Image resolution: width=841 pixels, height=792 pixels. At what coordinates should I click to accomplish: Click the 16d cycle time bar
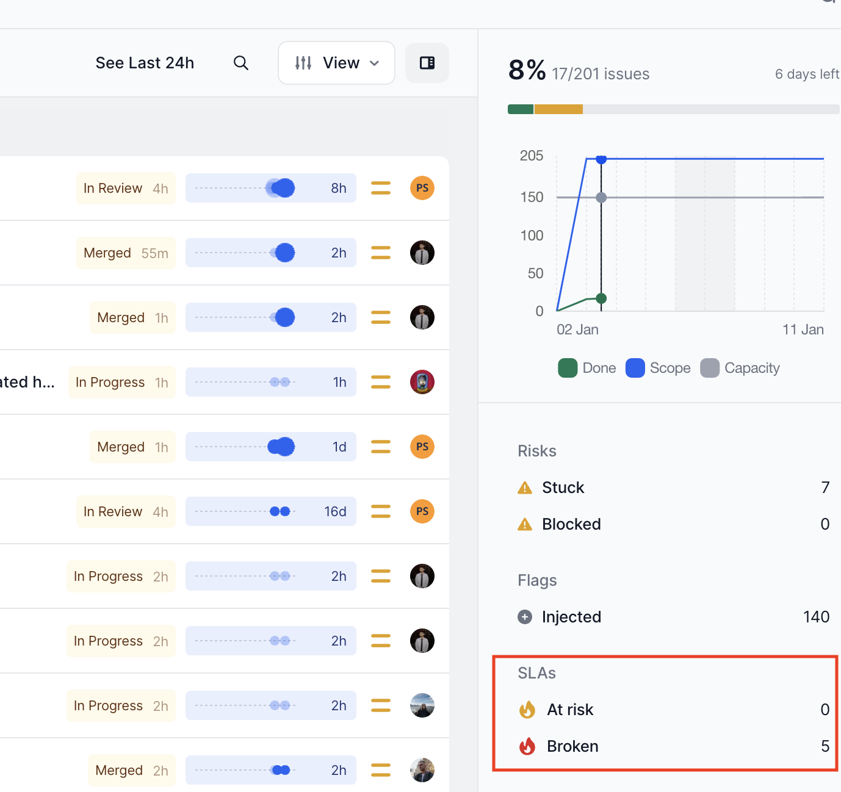(x=270, y=511)
